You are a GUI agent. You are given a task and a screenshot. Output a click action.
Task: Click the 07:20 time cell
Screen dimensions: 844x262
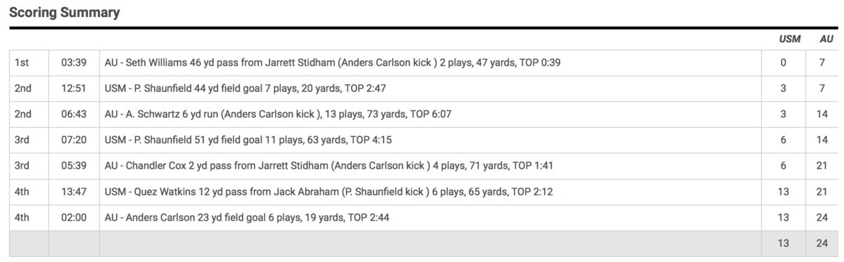click(74, 140)
